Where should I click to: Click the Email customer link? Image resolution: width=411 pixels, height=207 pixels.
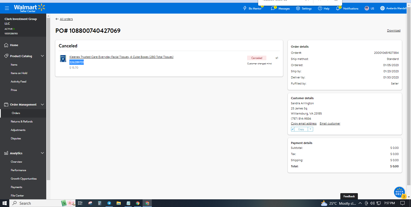point(330,123)
